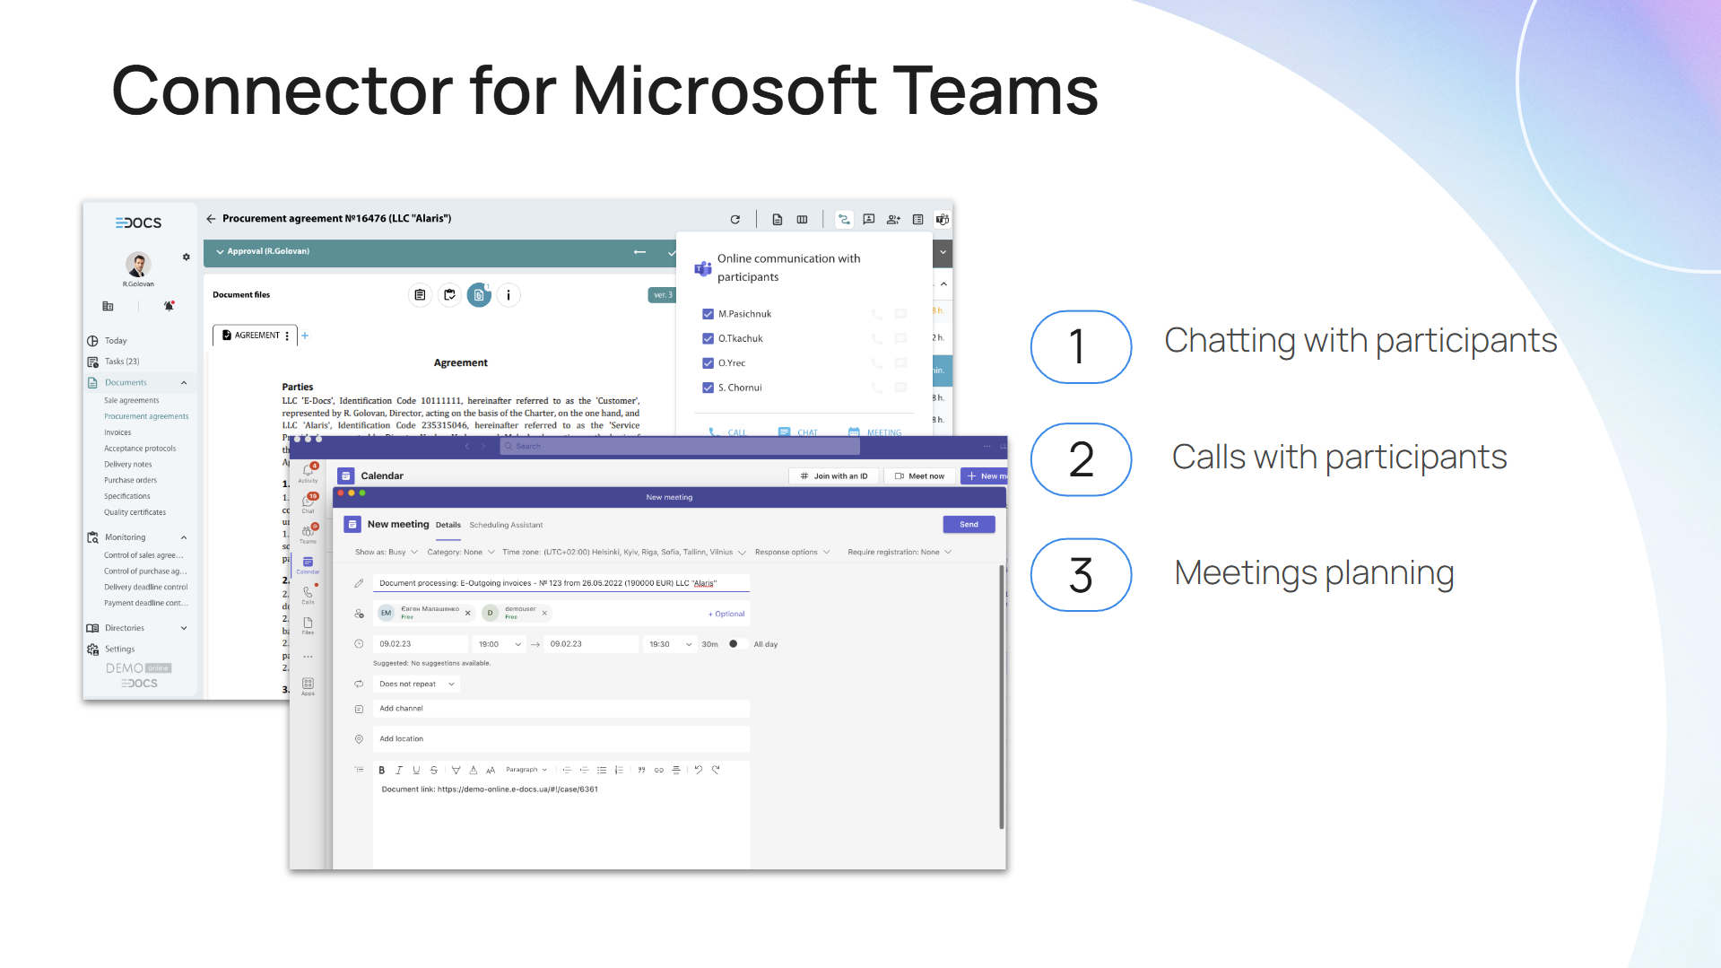Apply underline in meeting description toolbar

click(x=416, y=770)
